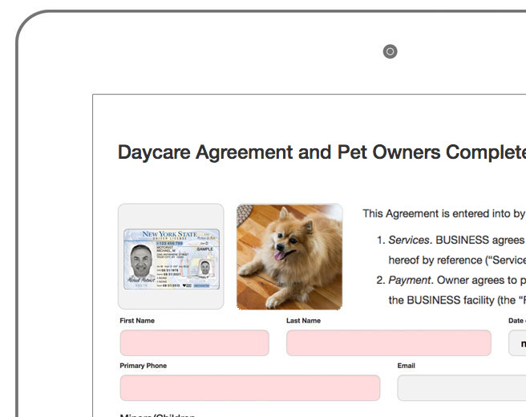Select the Pomeranian dog photo

pos(289,257)
